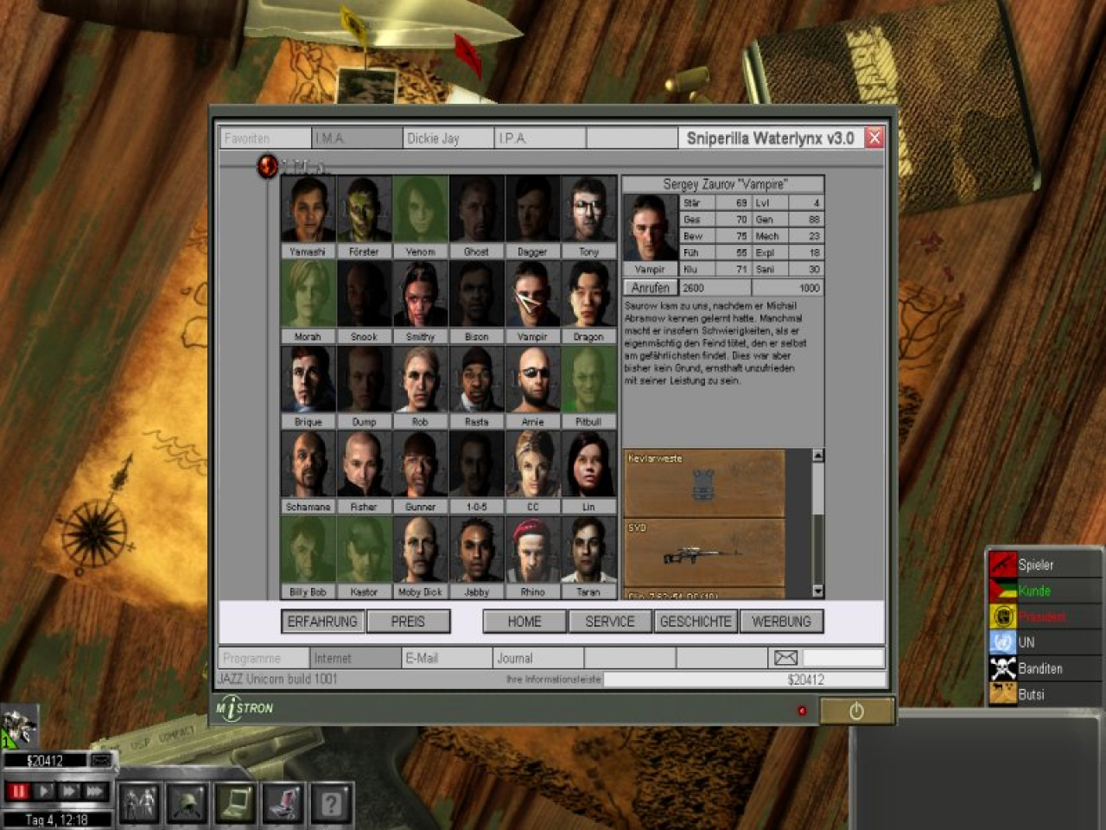Set time to fastest speed
The width and height of the screenshot is (1106, 830).
94,790
